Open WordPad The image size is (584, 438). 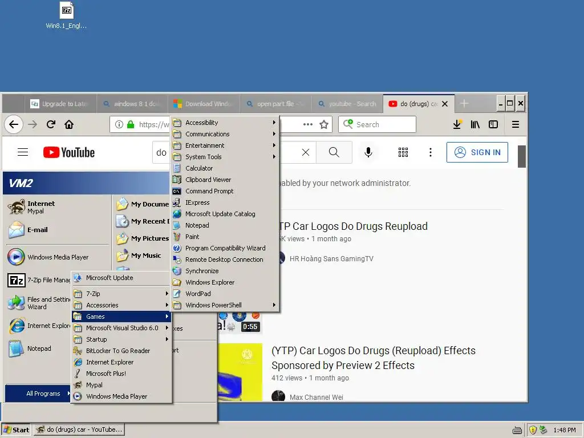[x=225, y=294]
